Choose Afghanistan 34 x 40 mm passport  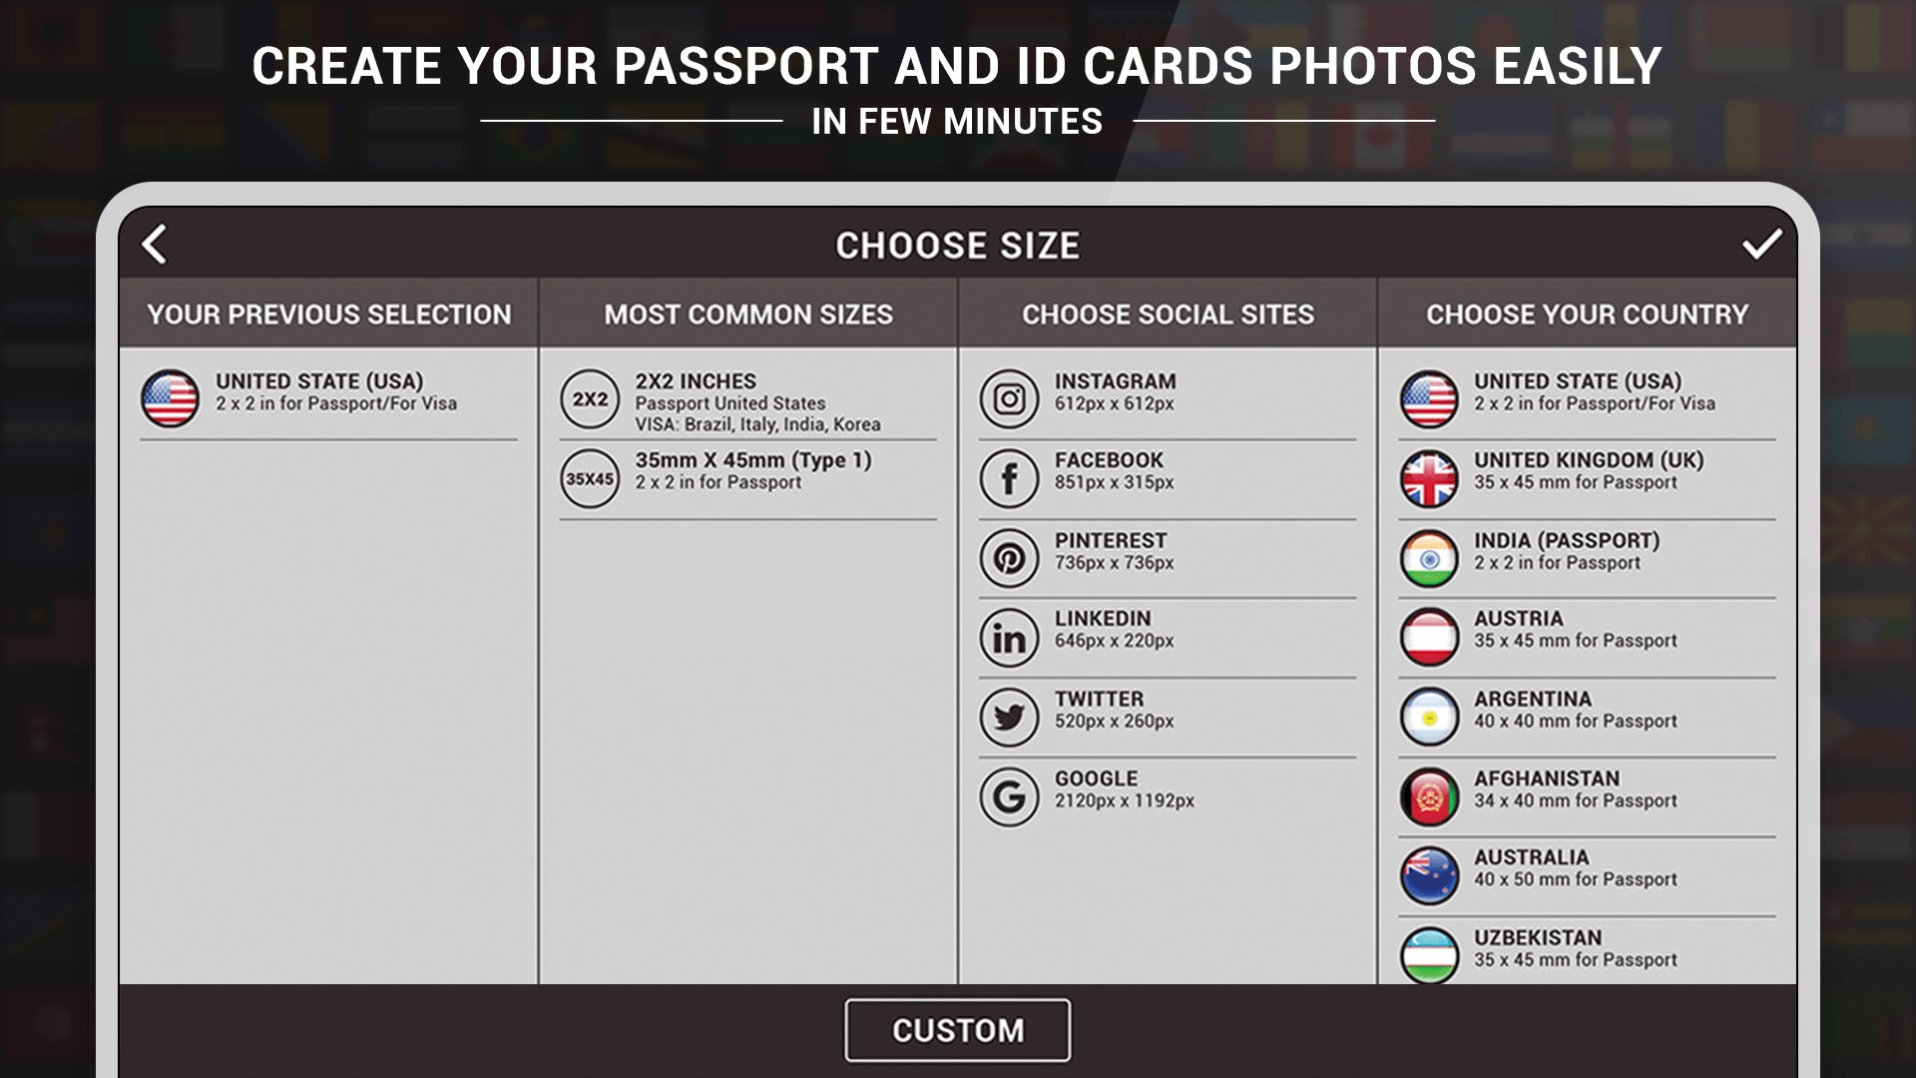point(1575,789)
